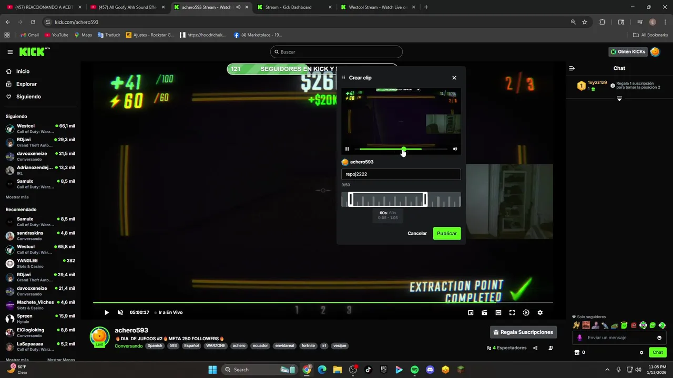Share the stream icon

click(x=535, y=348)
